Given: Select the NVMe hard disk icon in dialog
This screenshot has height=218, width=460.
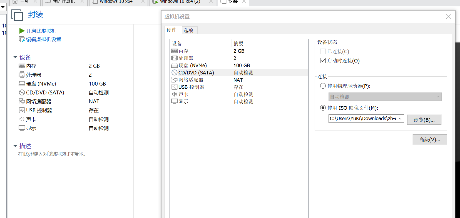Looking at the screenshot, I should (174, 66).
